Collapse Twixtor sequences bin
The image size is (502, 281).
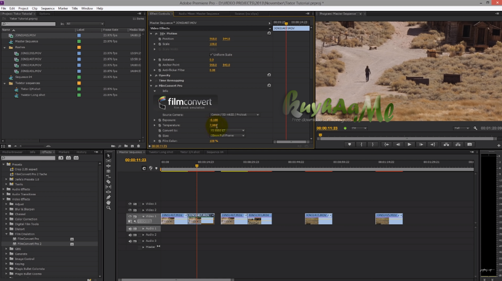point(5,83)
